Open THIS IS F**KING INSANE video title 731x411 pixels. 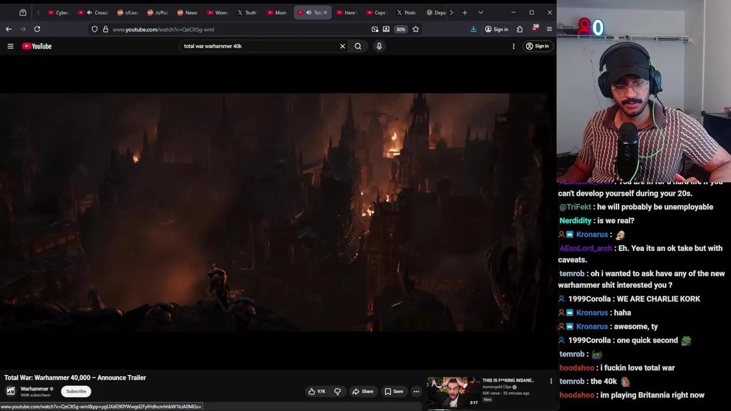pos(508,380)
